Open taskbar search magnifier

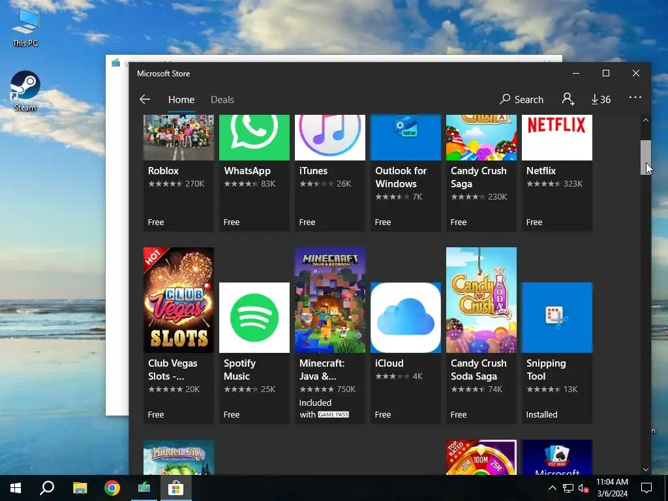pyautogui.click(x=47, y=488)
